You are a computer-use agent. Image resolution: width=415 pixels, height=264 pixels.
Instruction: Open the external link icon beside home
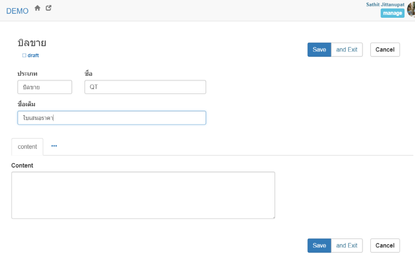[49, 8]
